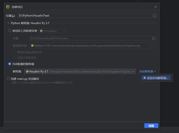Viewport: 179px width, 133px height.
Task: Click the Python icon in Houdini Py 3.7 combo
Action: (27, 71)
